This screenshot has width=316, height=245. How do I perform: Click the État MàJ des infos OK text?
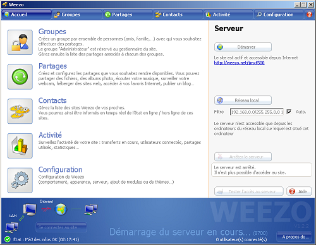[46, 239]
